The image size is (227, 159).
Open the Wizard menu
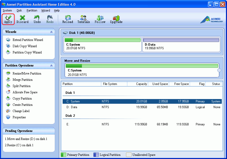click(46, 10)
